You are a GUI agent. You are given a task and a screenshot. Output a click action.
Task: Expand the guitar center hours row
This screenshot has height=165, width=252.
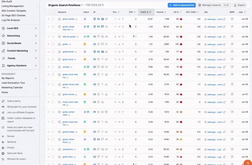48,139
